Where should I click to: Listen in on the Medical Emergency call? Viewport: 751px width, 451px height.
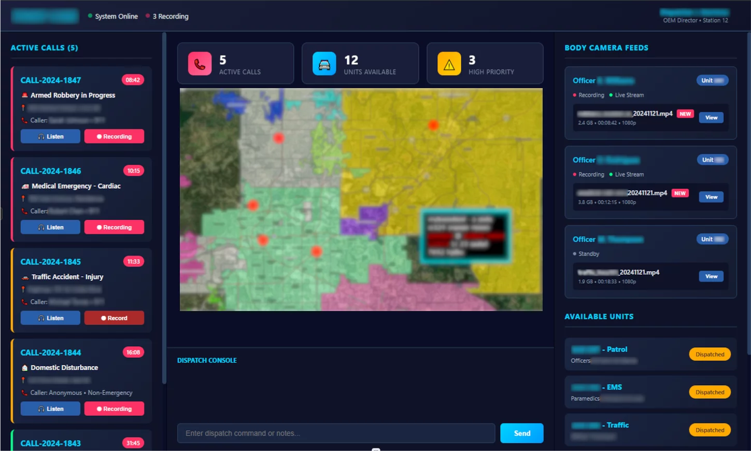[50, 227]
